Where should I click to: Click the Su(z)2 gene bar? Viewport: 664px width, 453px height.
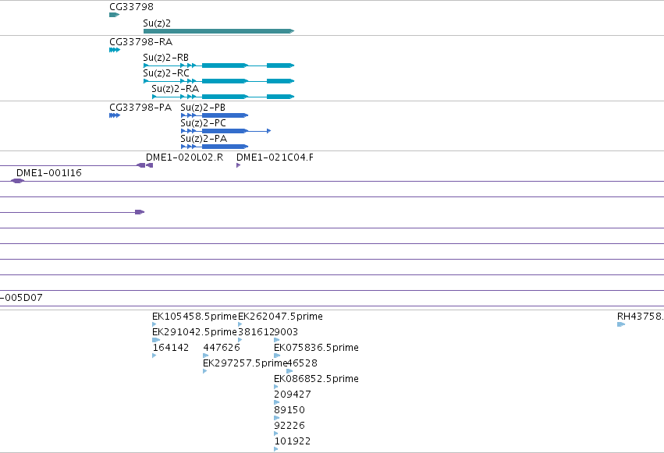(x=219, y=31)
